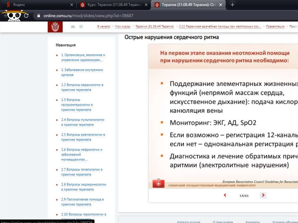Close the Яндекс tab
Viewport: 298px width, 223px height.
pos(72,5)
